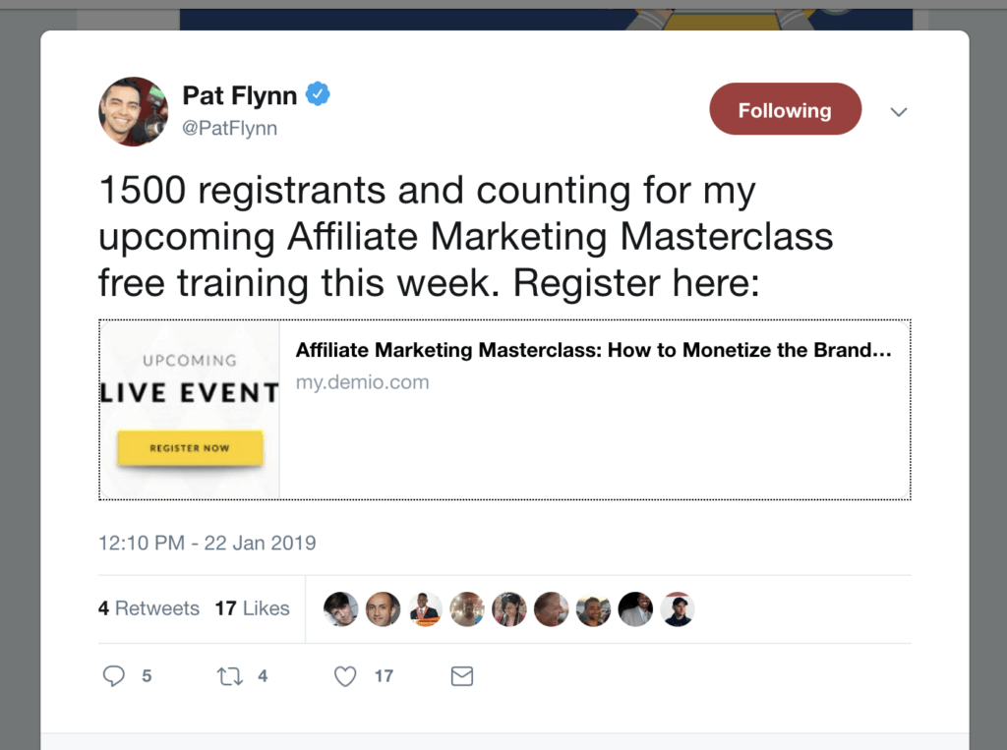Click the fifth liker's avatar
This screenshot has width=1007, height=750.
(509, 609)
